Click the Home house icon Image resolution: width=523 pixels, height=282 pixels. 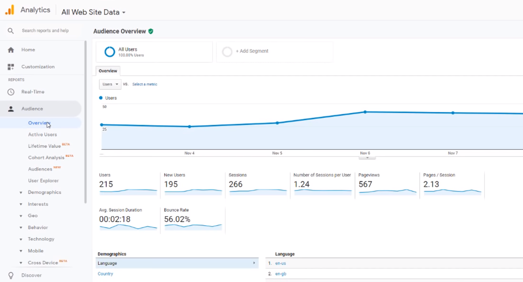point(11,50)
